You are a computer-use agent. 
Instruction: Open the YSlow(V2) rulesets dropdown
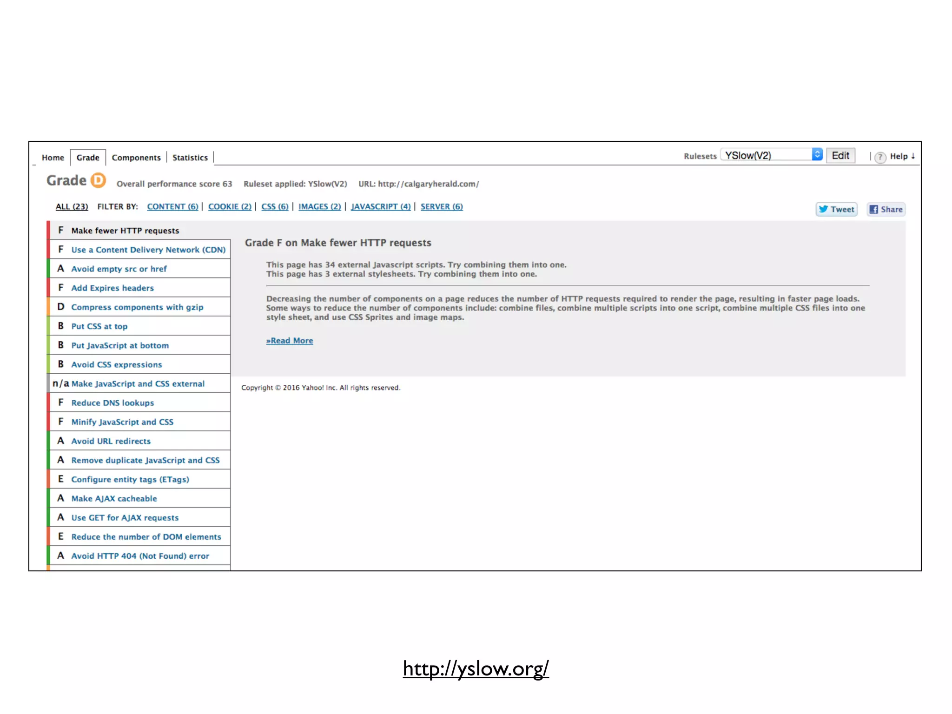point(772,155)
